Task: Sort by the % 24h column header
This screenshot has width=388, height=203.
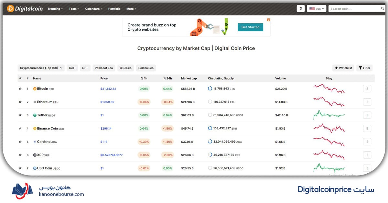Action: 167,78
